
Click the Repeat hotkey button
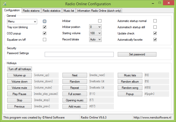pyautogui.click(x=75, y=88)
